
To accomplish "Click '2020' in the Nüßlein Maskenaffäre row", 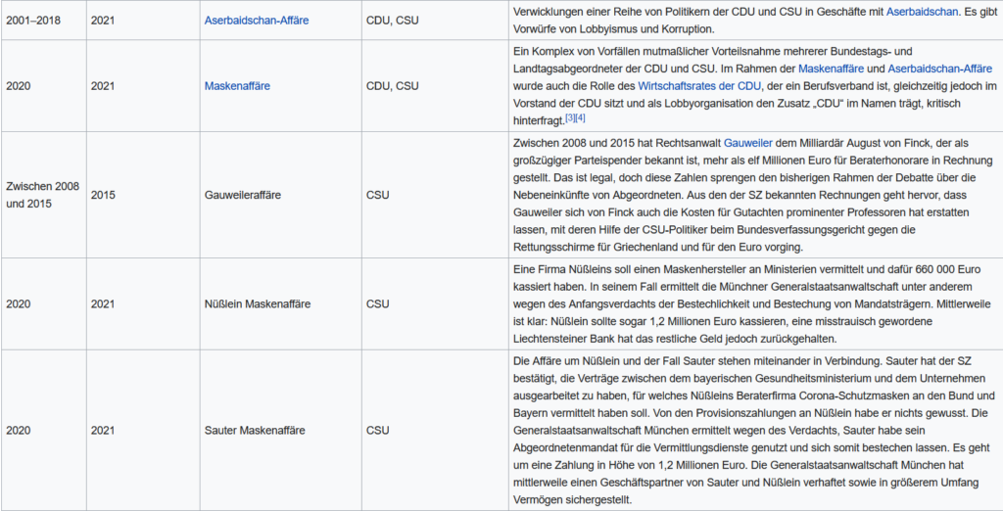I will point(18,303).
